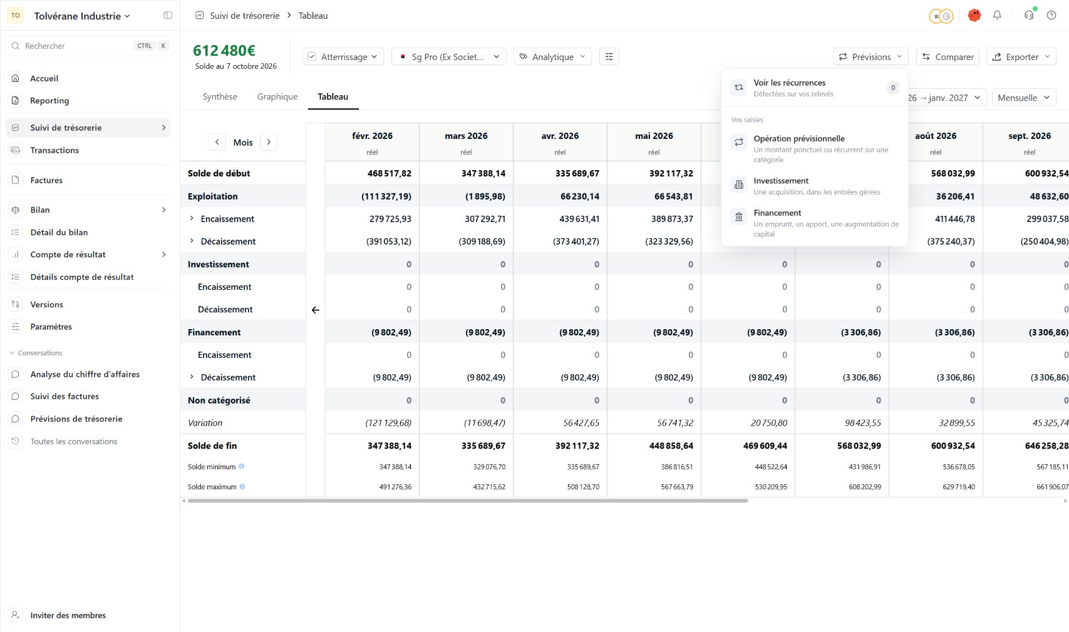
Task: Switch to the Synthèse tab
Action: [220, 97]
